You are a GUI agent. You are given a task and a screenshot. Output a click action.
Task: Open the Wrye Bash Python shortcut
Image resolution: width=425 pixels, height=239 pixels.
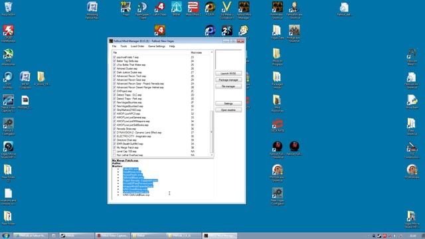click(412, 101)
